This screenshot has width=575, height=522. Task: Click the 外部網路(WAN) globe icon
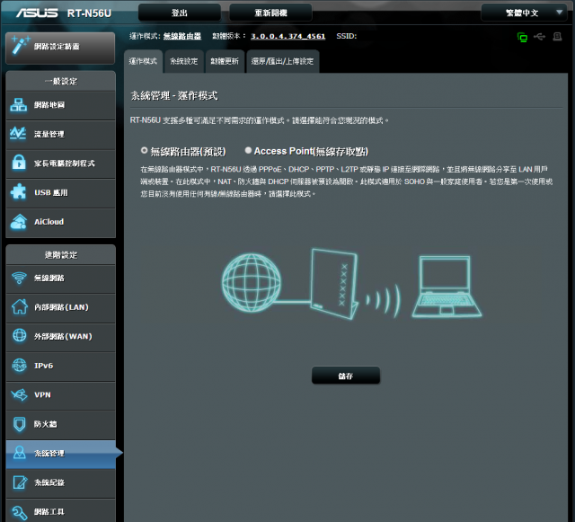pos(20,336)
